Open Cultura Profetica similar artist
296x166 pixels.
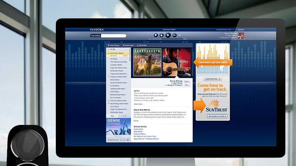139,134
